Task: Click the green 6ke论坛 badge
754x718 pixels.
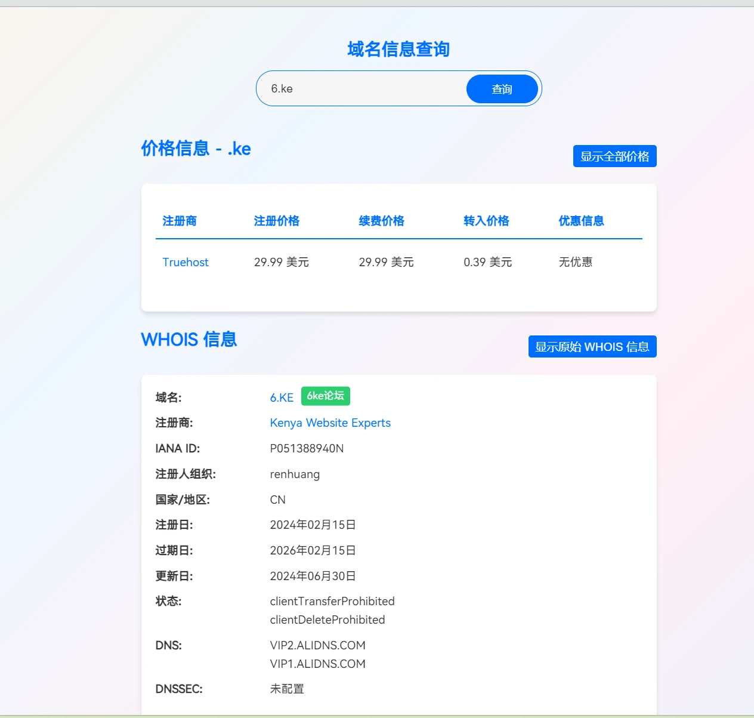Action: tap(325, 396)
